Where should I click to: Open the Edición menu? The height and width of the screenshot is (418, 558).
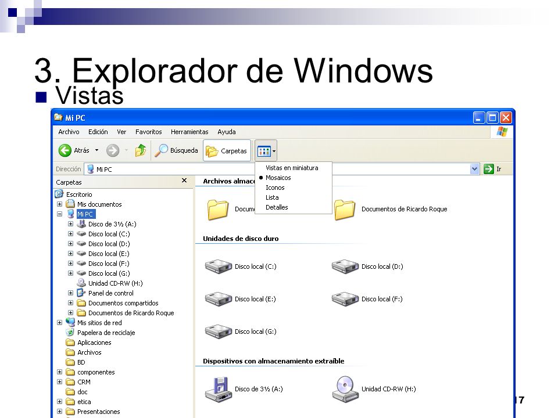(x=98, y=132)
